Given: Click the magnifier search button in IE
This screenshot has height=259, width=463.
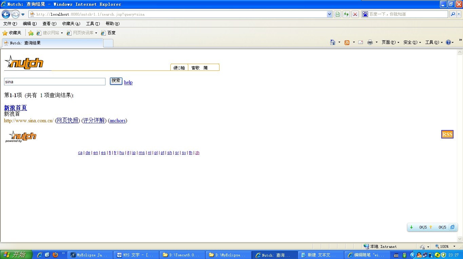Looking at the screenshot, I should tap(453, 14).
